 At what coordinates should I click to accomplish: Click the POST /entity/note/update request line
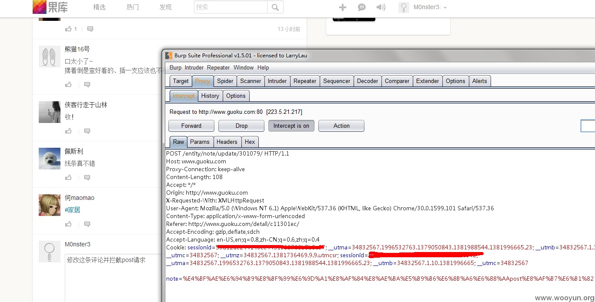coord(227,153)
